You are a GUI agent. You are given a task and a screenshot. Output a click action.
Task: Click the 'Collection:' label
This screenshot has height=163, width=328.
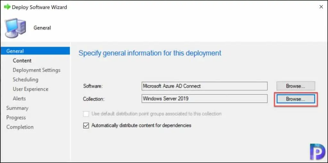(x=94, y=99)
